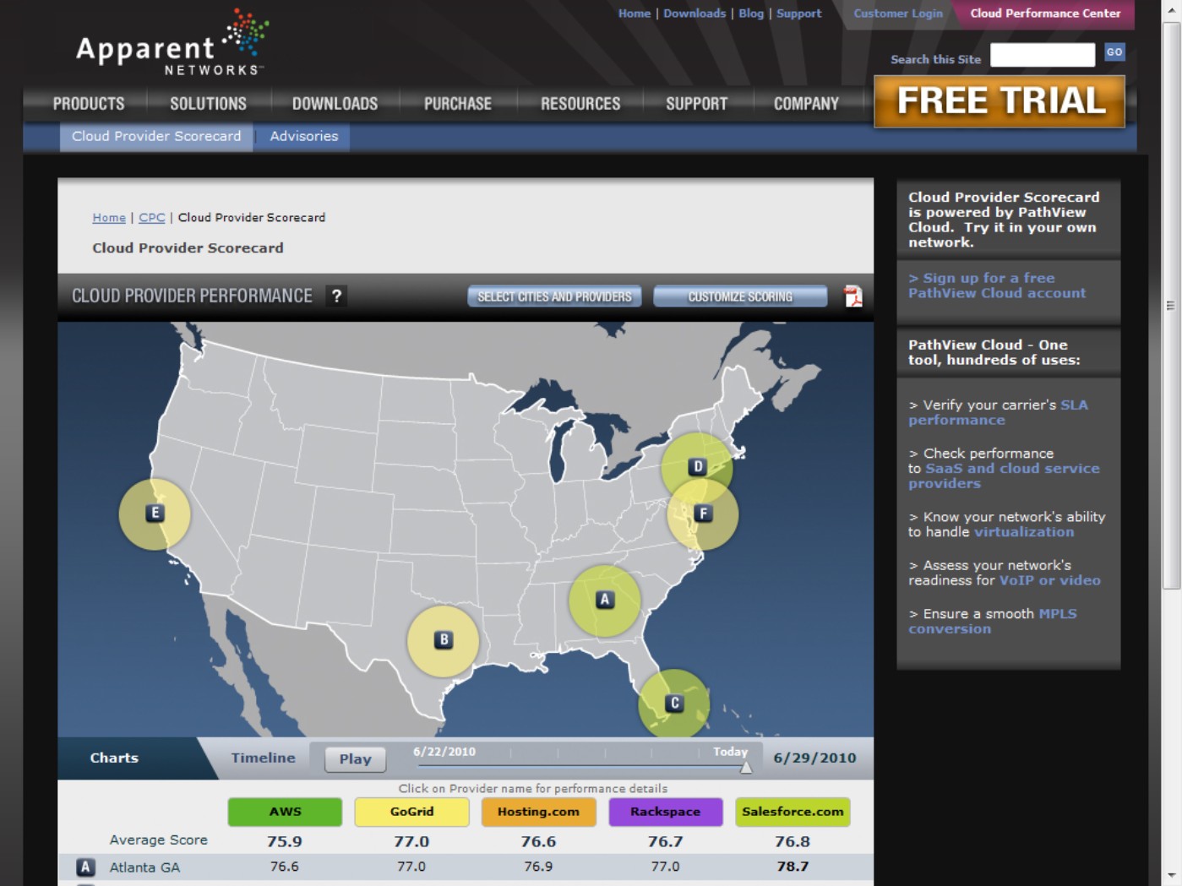The width and height of the screenshot is (1182, 886).
Task: Open the Support menu in main navigation
Action: click(x=696, y=104)
